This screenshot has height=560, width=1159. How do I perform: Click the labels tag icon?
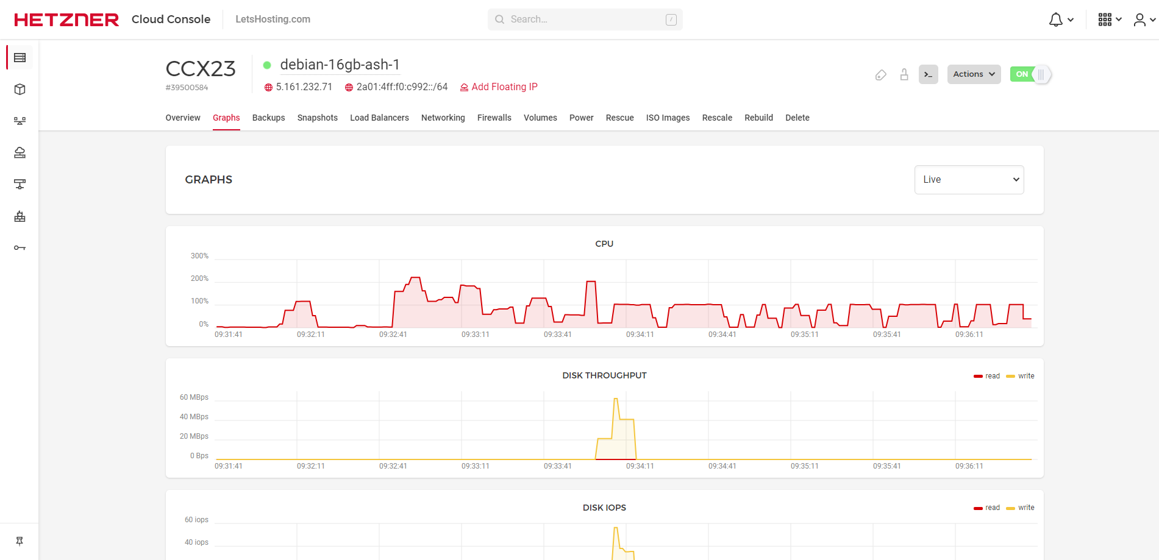point(880,75)
